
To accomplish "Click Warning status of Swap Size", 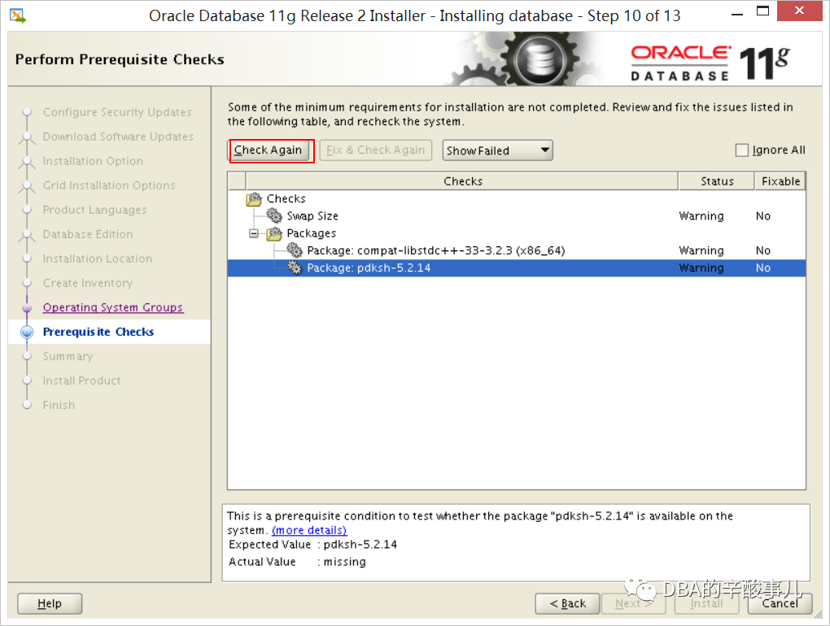I will [x=701, y=215].
